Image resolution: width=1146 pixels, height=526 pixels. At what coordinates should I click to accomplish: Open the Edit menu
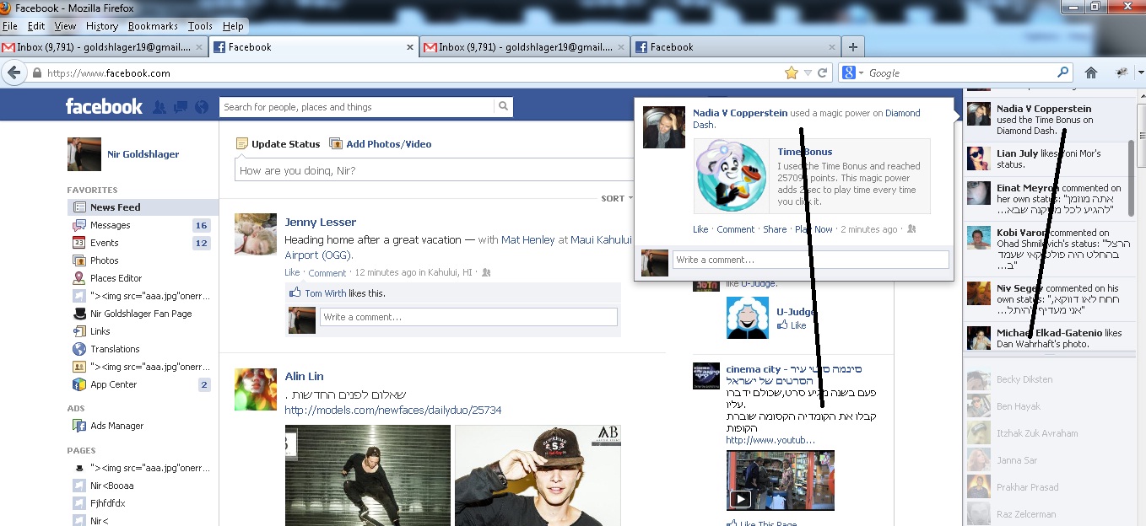click(x=35, y=26)
